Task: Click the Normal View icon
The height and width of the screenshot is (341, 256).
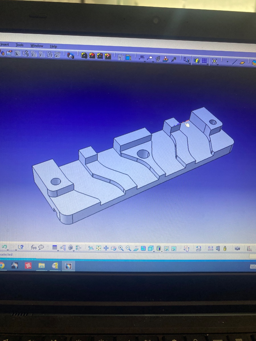Action: coord(136,249)
